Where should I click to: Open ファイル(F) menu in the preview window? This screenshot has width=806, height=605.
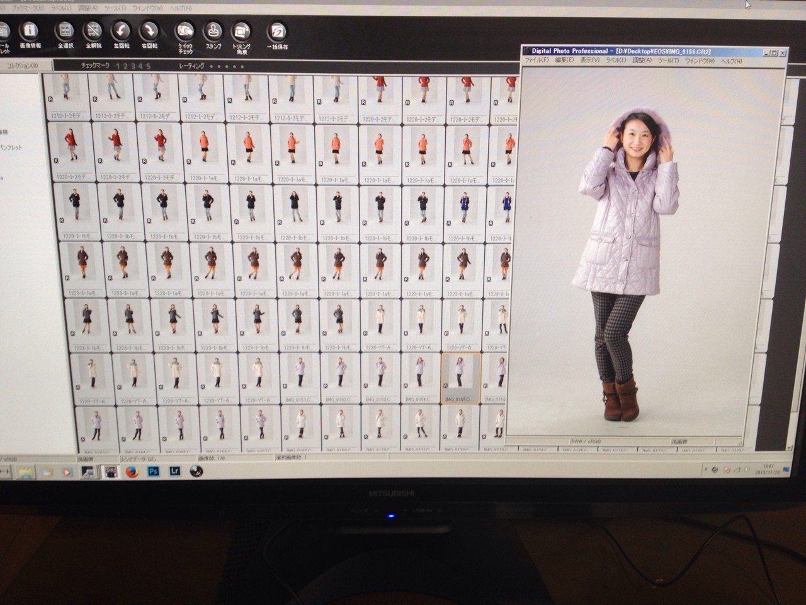click(x=536, y=60)
